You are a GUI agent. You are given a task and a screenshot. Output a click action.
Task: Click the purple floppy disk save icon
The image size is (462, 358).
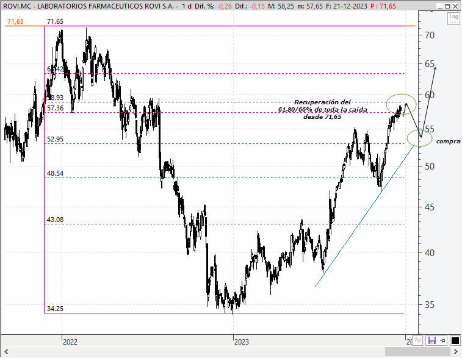pos(431,341)
